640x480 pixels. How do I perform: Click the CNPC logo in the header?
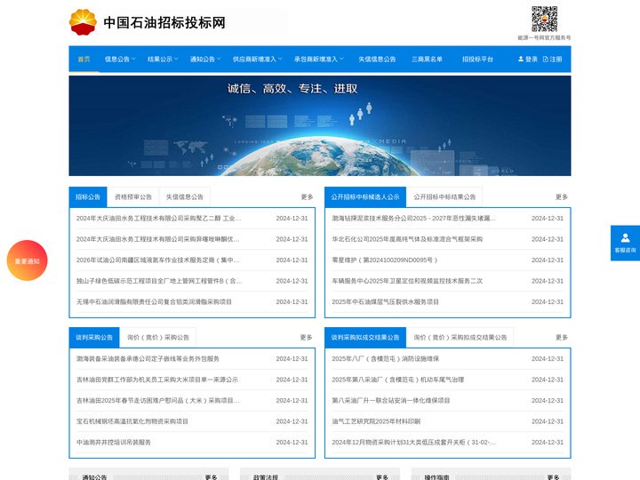click(83, 22)
